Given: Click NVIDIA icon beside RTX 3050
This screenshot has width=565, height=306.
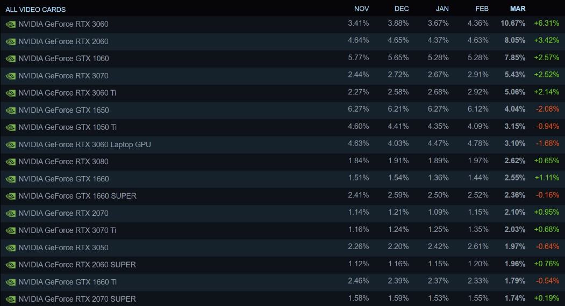Looking at the screenshot, I should 11,247.
